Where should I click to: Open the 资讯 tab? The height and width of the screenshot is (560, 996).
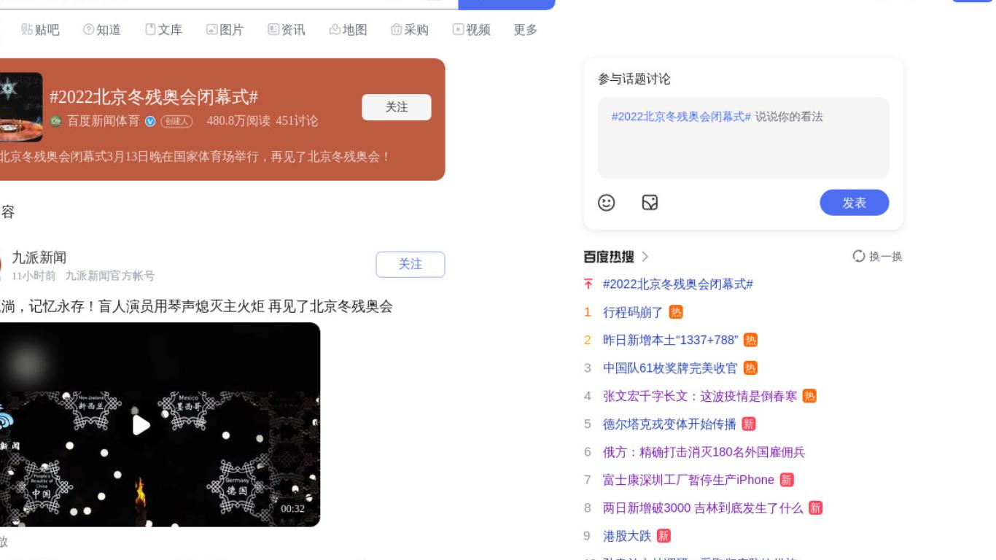[x=287, y=30]
